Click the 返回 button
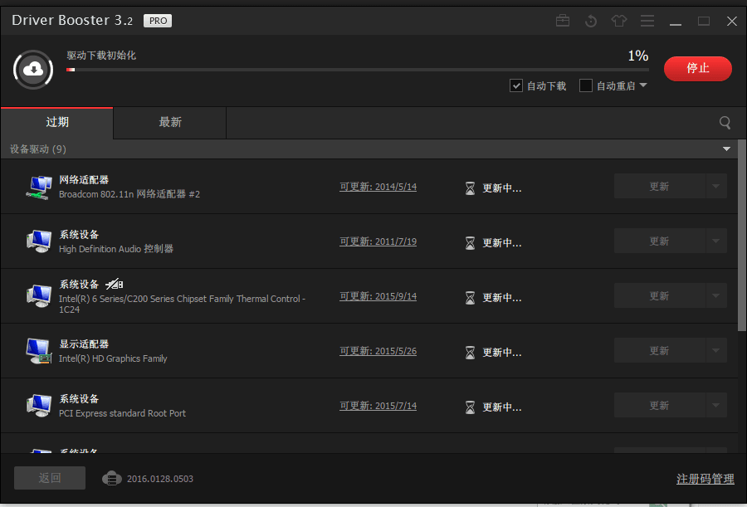This screenshot has height=507, width=747. pos(50,478)
